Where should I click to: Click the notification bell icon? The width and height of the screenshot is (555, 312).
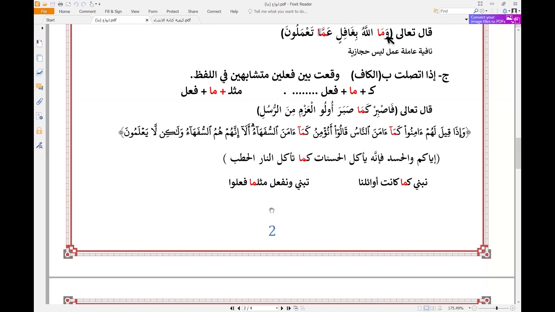(506, 11)
